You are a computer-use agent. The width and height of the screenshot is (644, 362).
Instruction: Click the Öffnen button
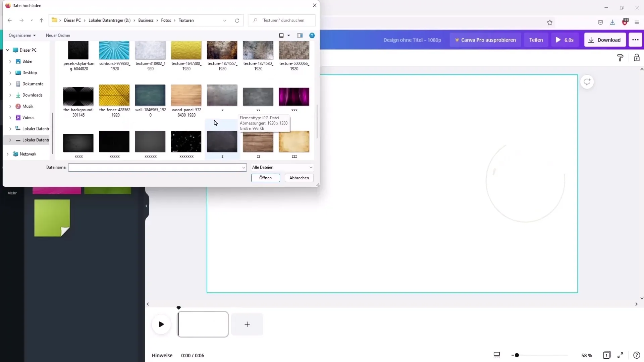tap(265, 178)
